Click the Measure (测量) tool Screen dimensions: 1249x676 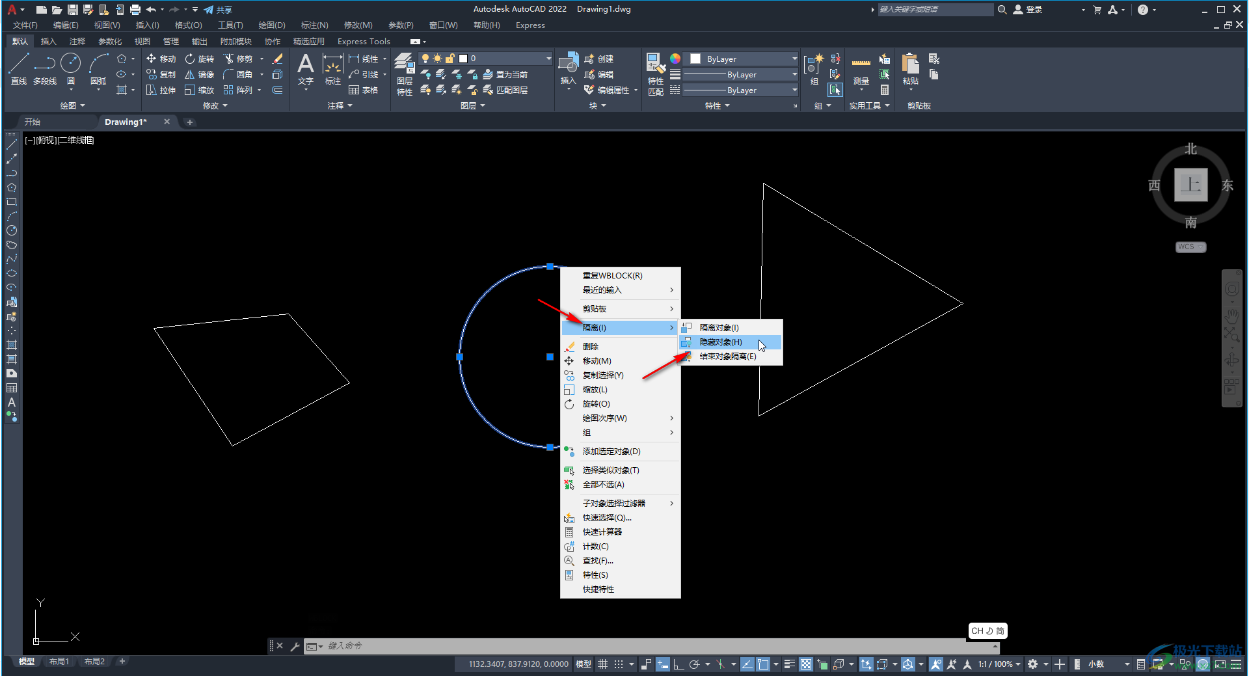861,69
